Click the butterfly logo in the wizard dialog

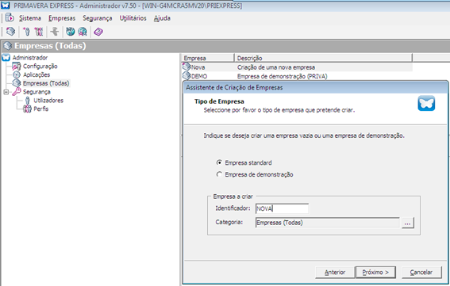click(426, 104)
